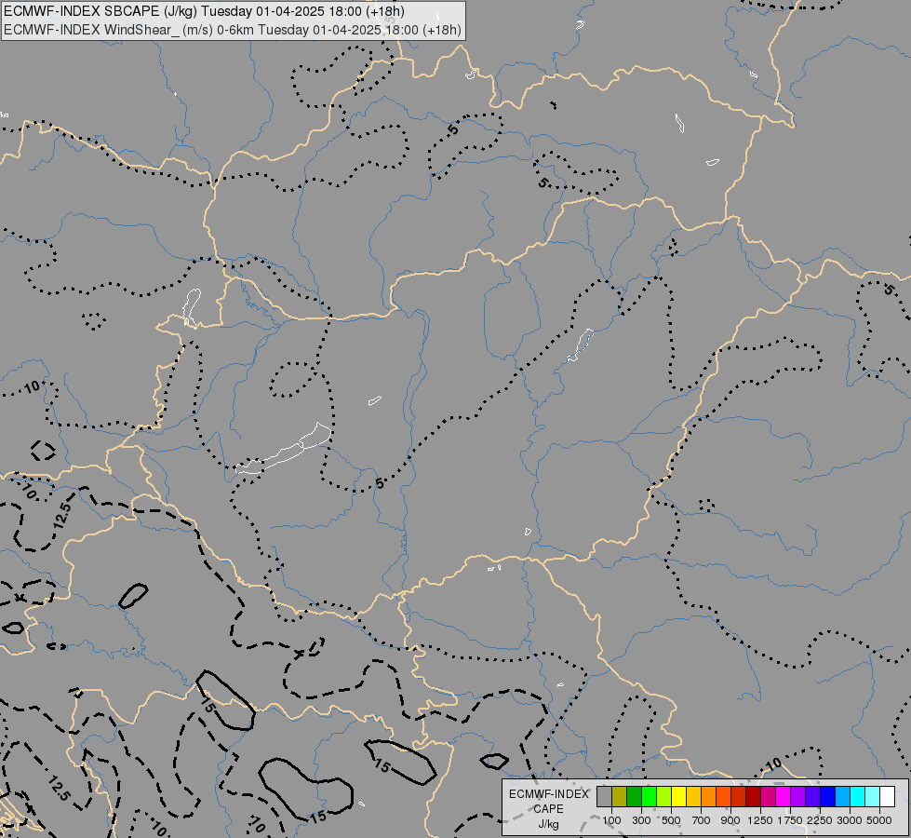Select the pure blue swatch near 2250

[x=828, y=797]
